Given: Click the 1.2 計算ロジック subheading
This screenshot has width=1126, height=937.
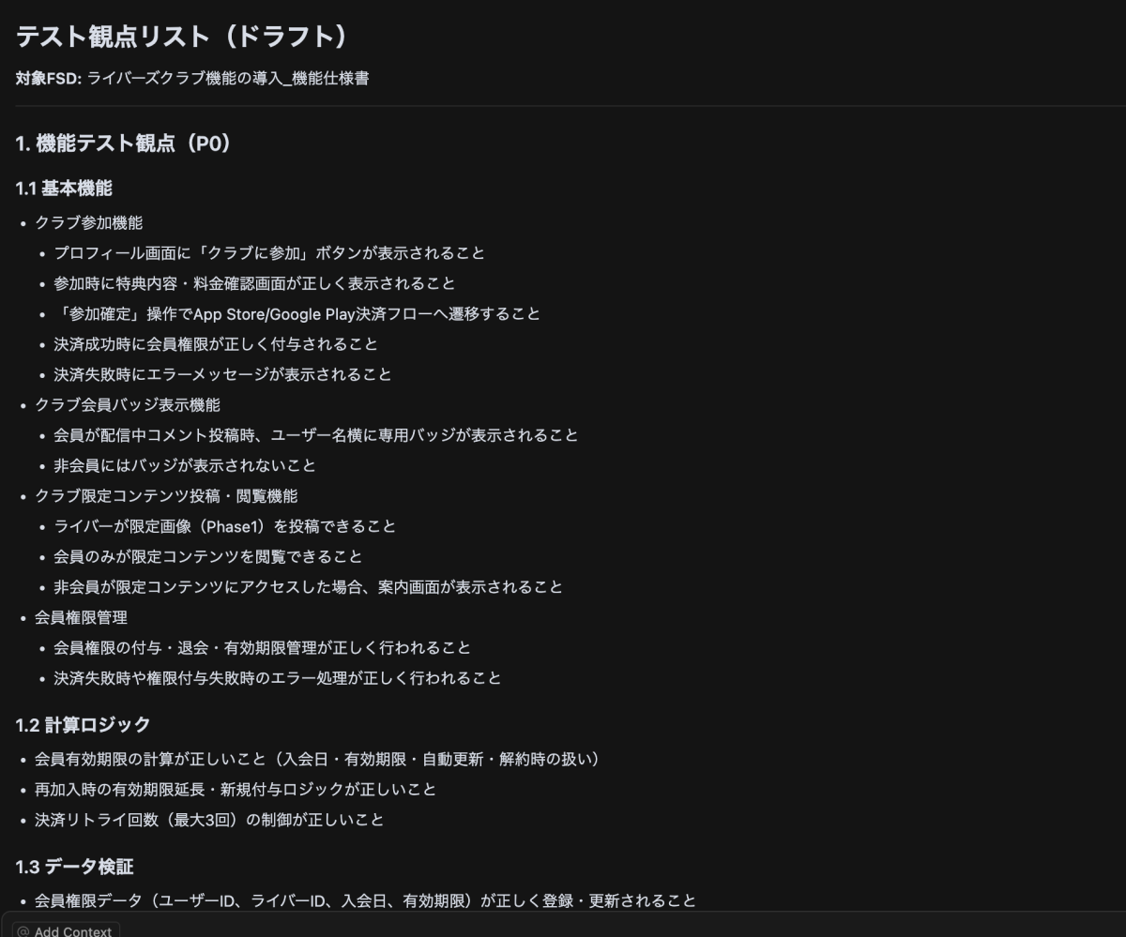Looking at the screenshot, I should [83, 724].
